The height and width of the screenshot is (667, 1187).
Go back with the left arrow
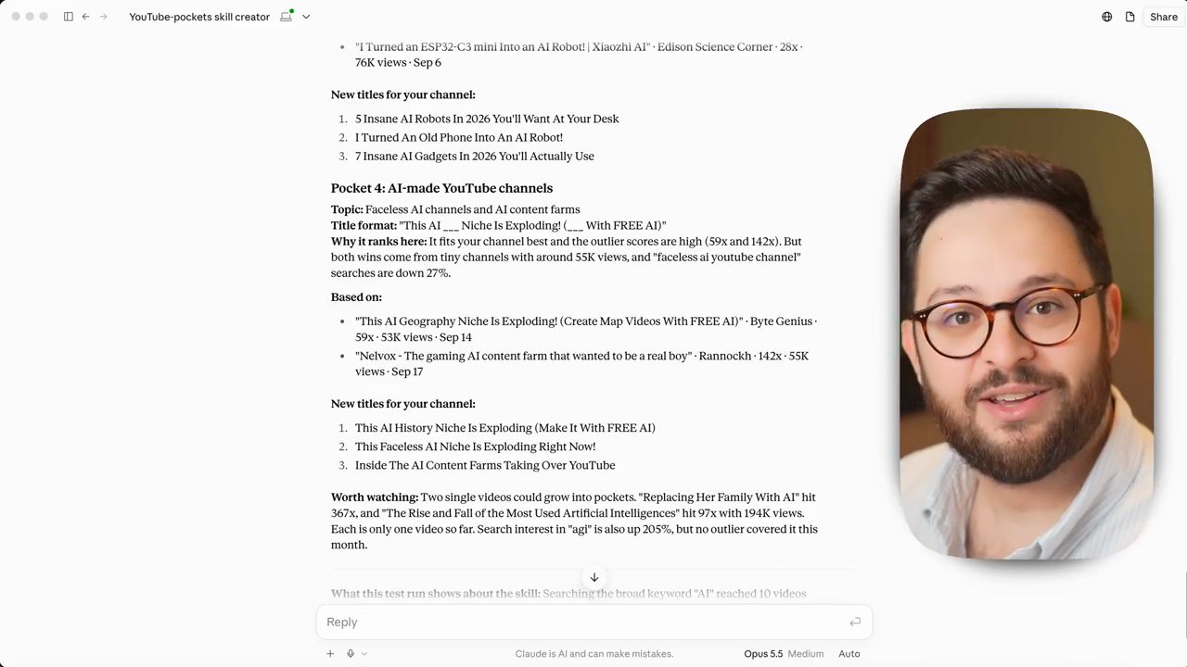tap(85, 17)
